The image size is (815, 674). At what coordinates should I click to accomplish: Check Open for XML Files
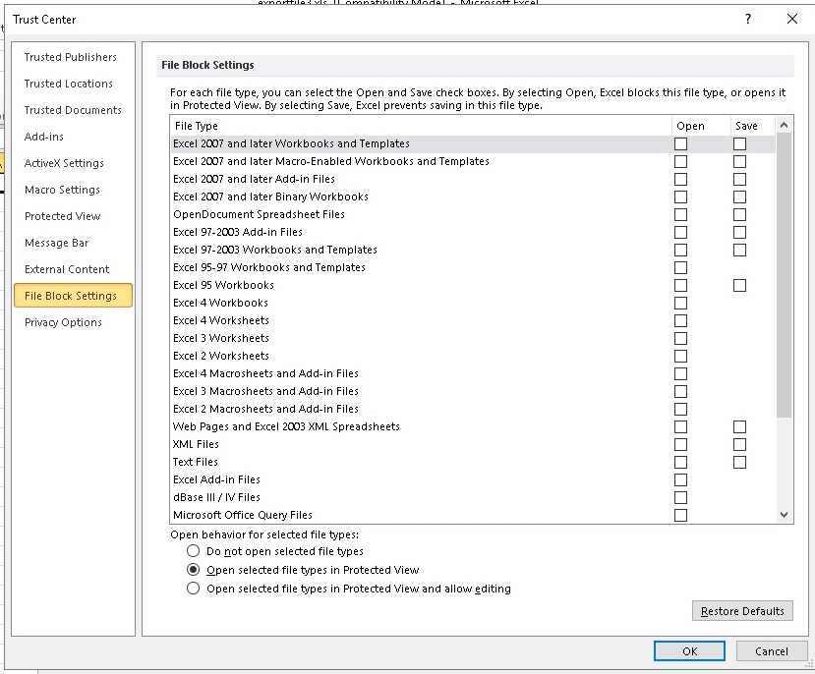tap(680, 444)
